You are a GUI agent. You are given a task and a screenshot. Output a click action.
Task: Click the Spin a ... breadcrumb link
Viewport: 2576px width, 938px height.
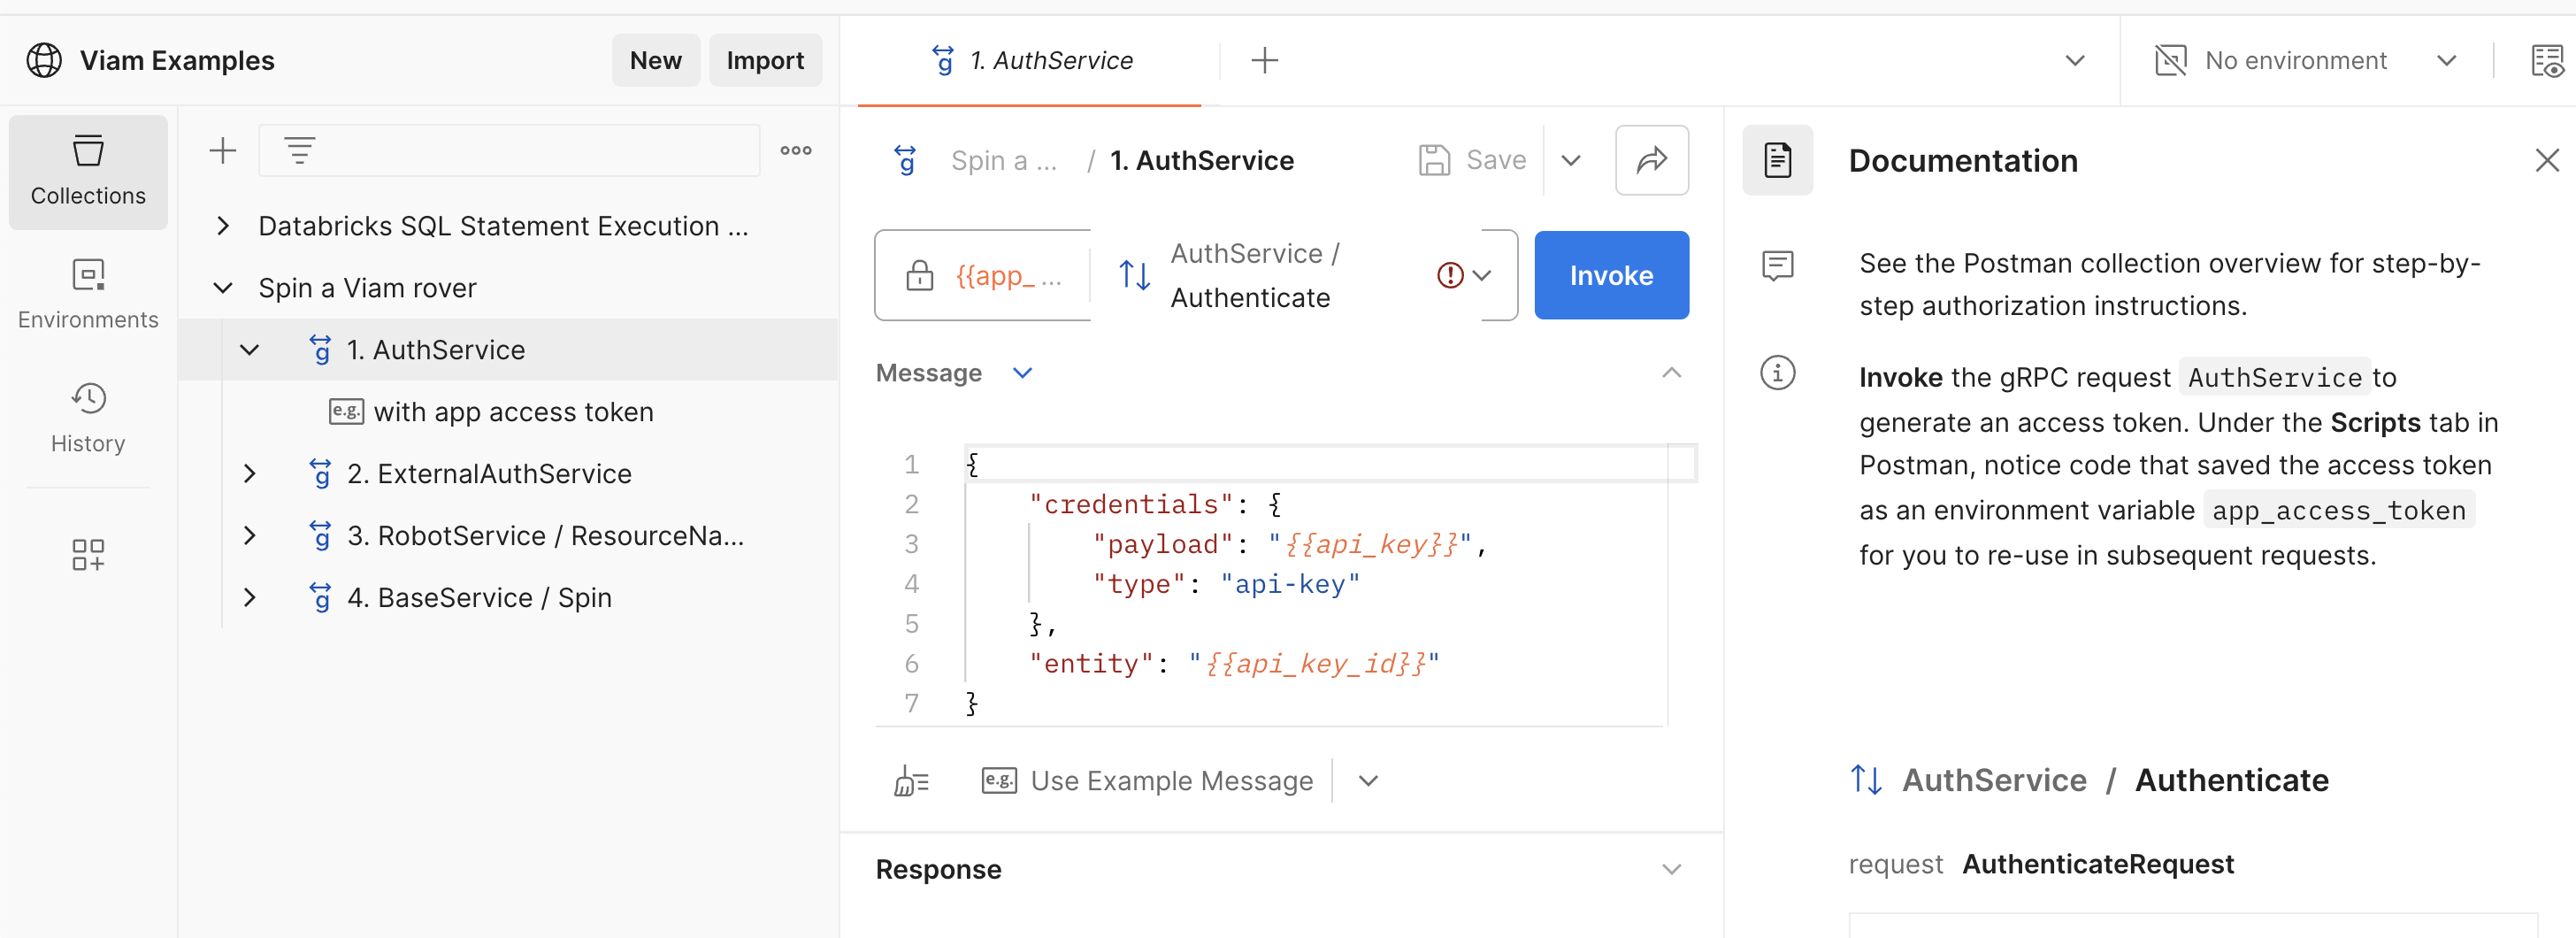(1003, 160)
